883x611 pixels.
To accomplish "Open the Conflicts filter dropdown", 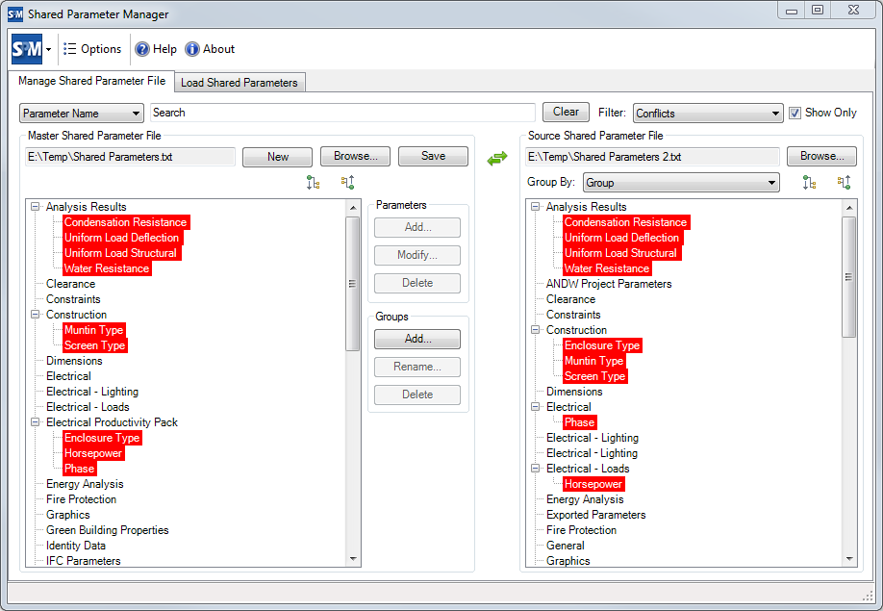I will (x=708, y=114).
